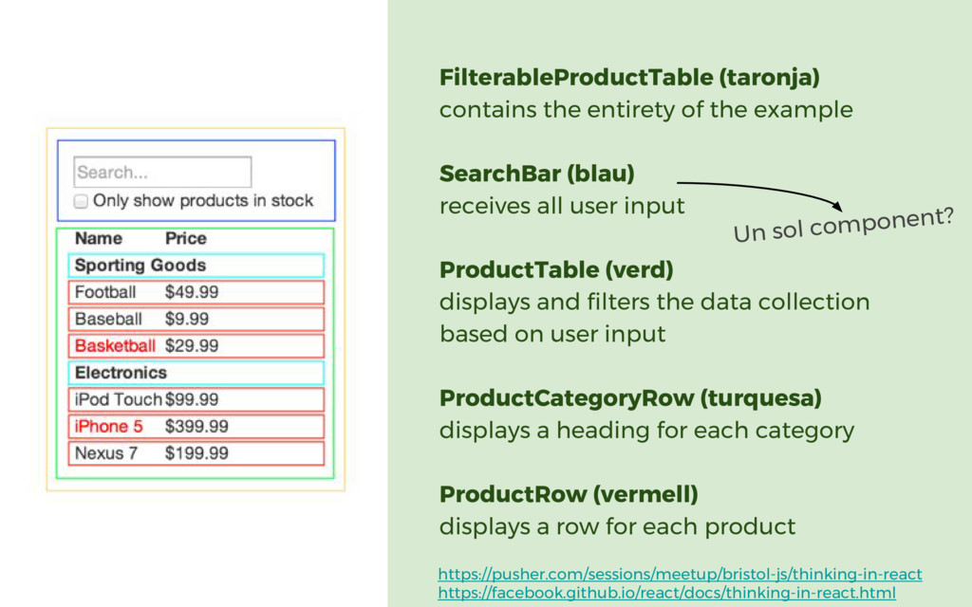
Task: Click the red Basketball row
Action: click(196, 345)
